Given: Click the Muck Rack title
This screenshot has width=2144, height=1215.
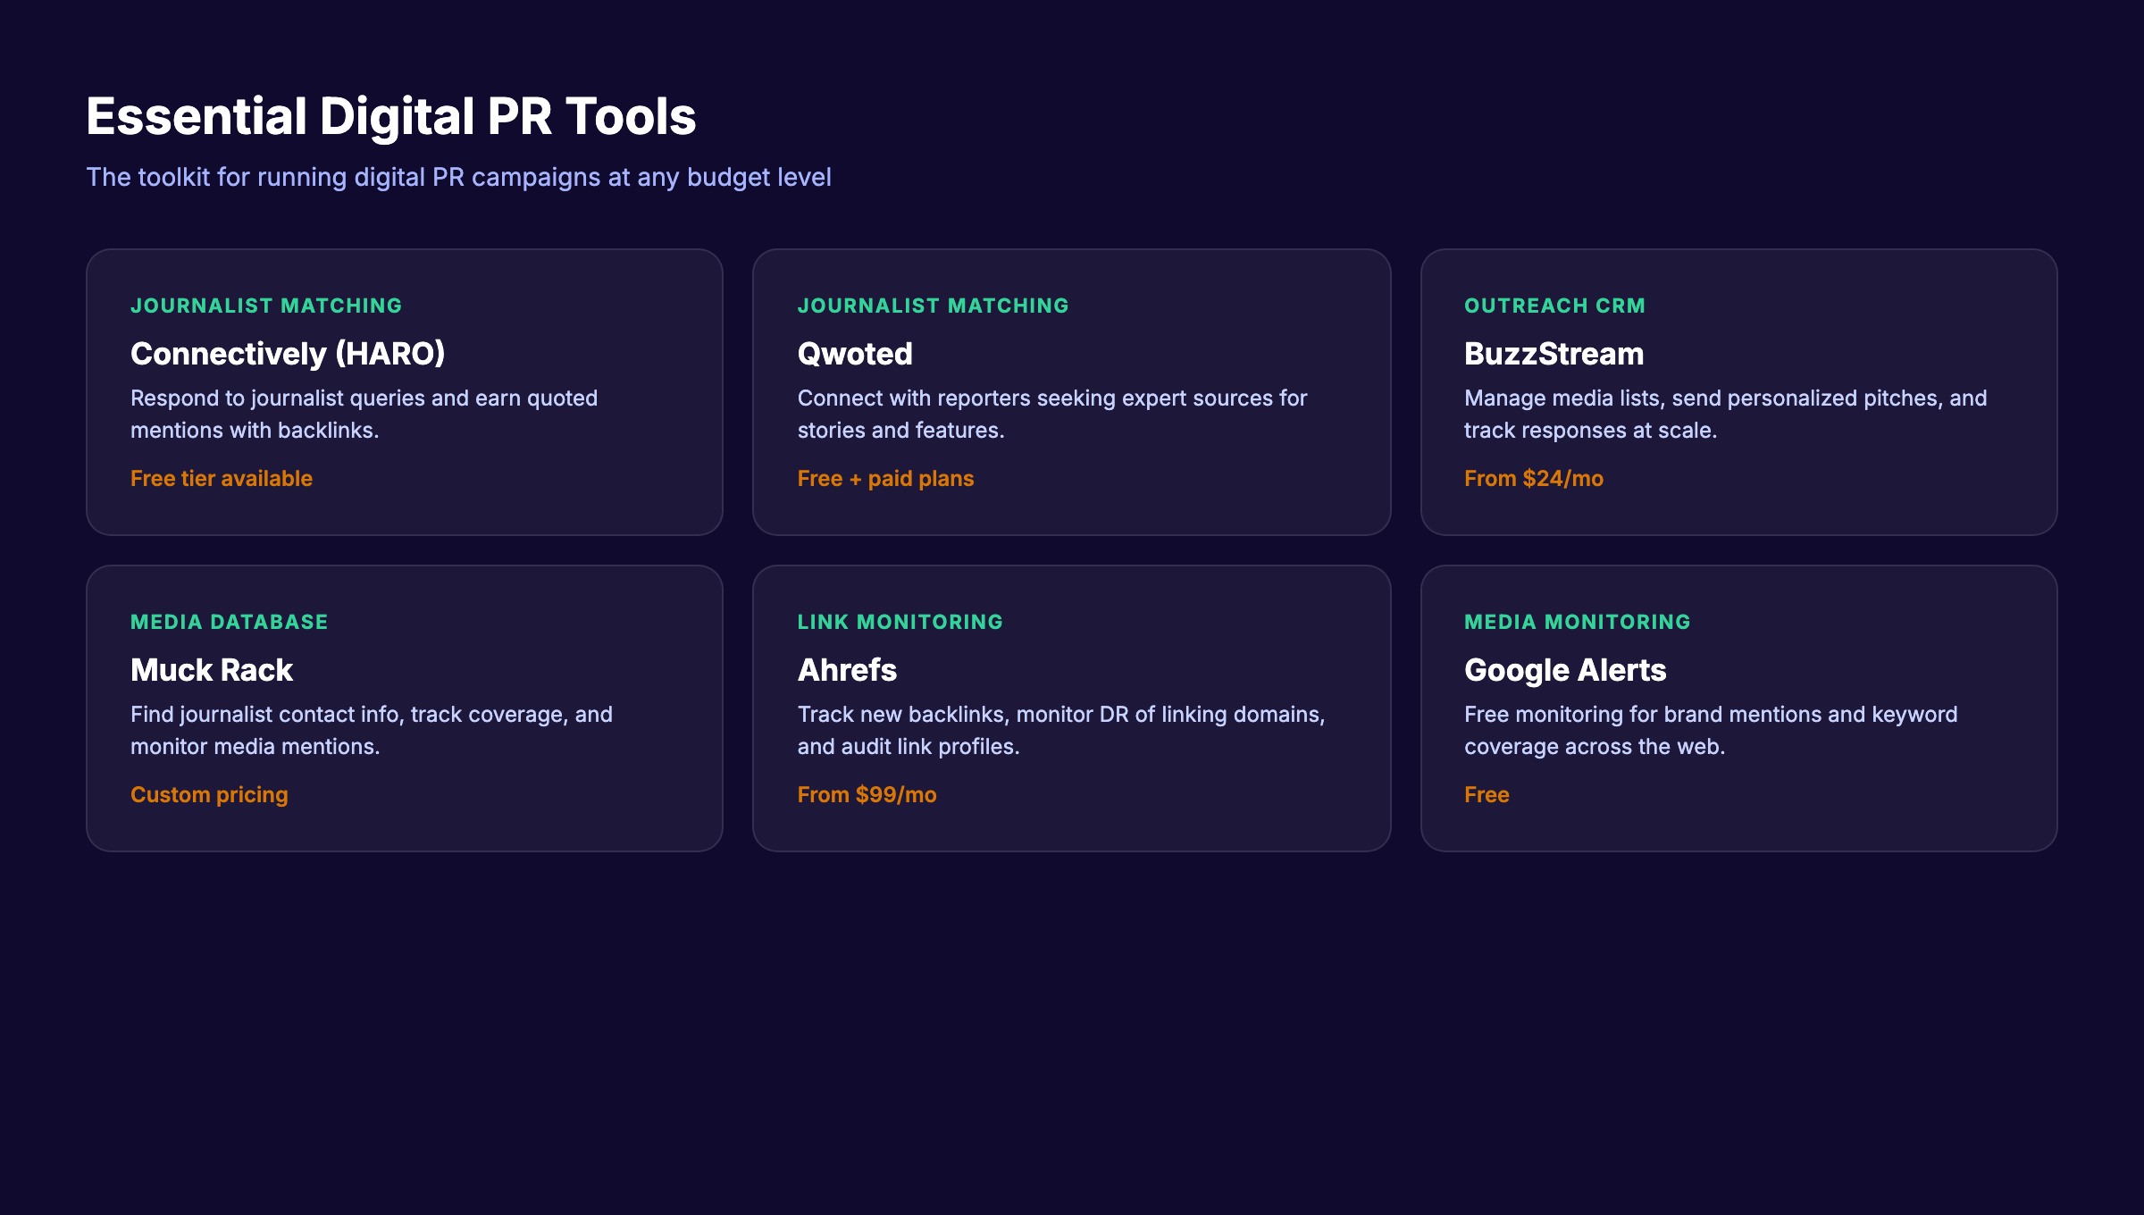Looking at the screenshot, I should (x=211, y=670).
